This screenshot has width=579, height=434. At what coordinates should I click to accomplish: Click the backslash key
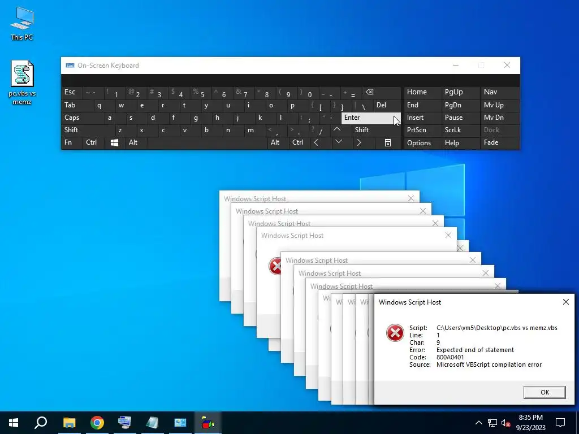[x=362, y=105]
